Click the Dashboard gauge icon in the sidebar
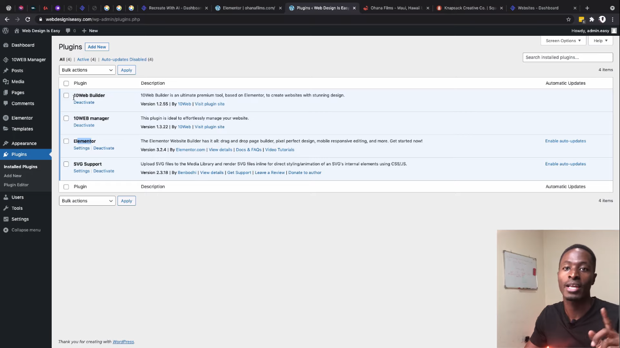Viewport: 620px width, 348px height. (5, 45)
